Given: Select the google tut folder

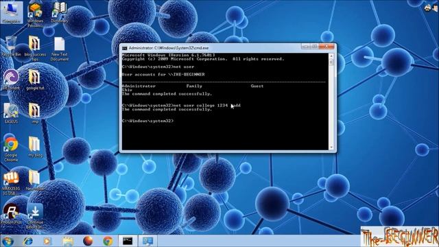Looking at the screenshot, I should 35,80.
